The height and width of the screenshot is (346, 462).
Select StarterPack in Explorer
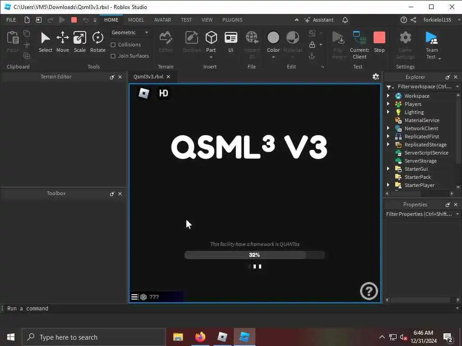(x=417, y=177)
